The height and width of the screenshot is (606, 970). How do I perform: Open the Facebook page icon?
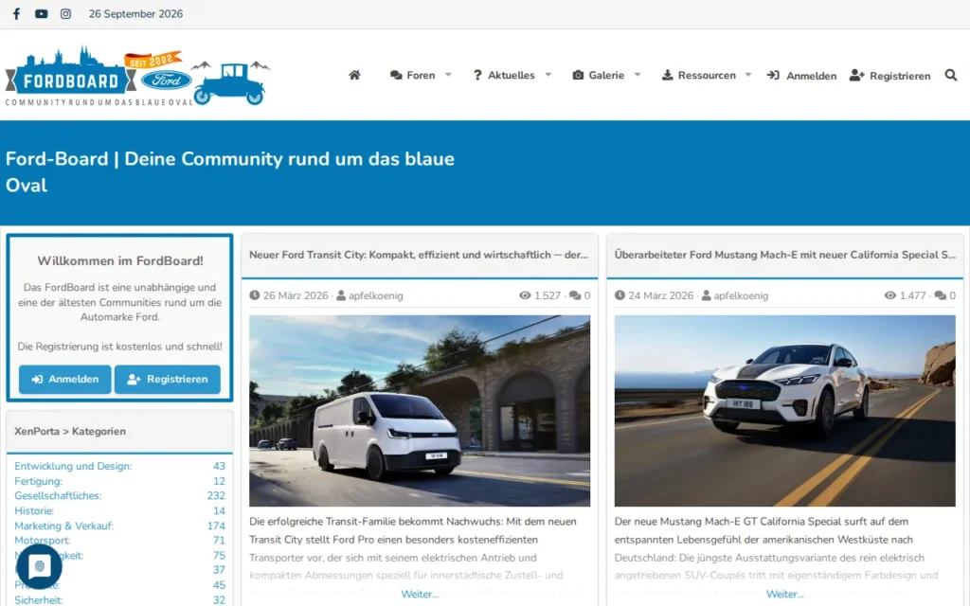click(16, 13)
